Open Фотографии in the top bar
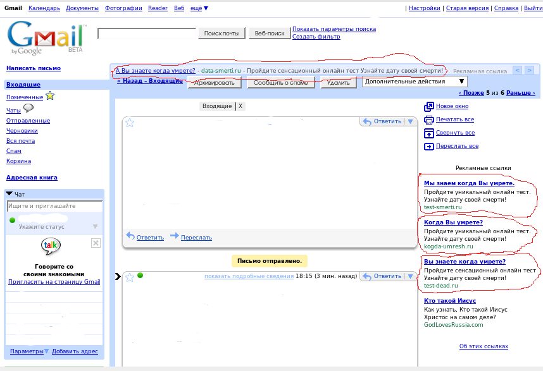Image resolution: width=543 pixels, height=371 pixels. click(123, 8)
